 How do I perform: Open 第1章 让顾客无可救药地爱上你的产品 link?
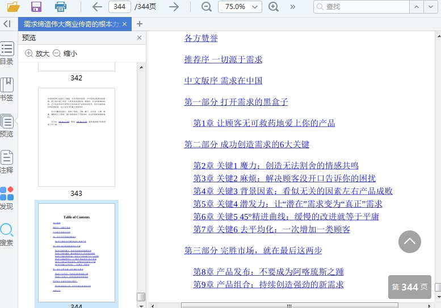point(264,123)
